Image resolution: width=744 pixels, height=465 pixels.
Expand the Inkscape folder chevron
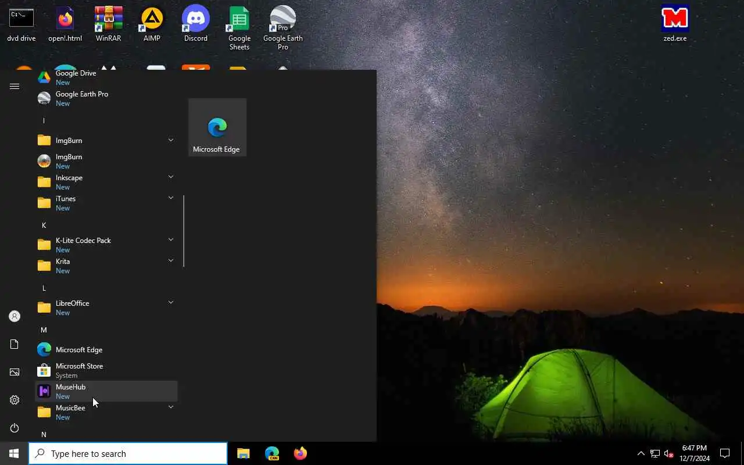click(171, 177)
